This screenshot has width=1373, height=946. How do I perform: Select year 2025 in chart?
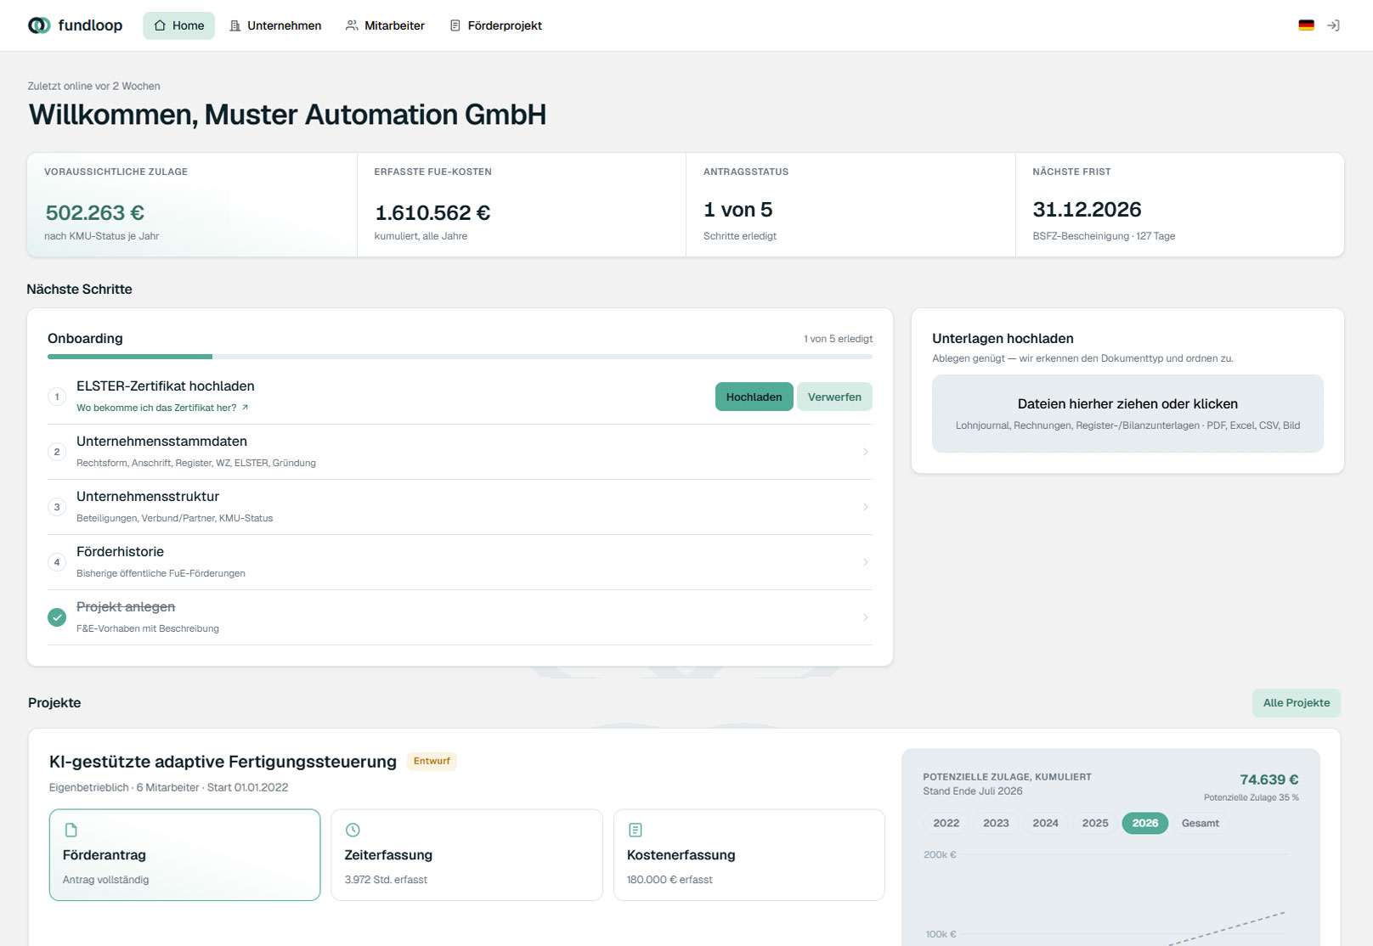[x=1095, y=823]
